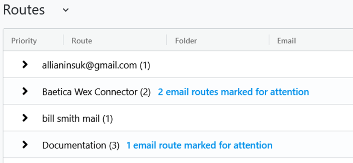Select the bill smith mail row label

point(77,119)
